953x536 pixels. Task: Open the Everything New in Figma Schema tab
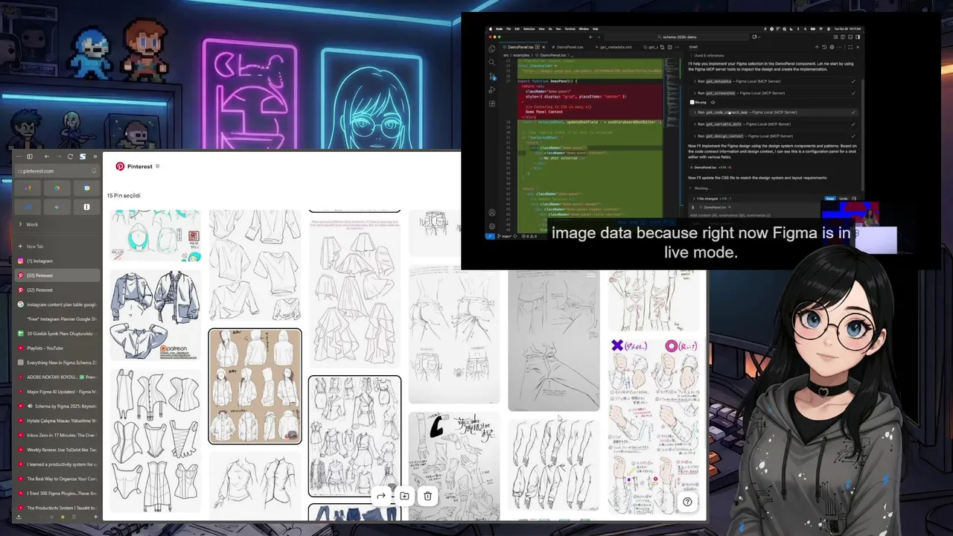click(57, 363)
